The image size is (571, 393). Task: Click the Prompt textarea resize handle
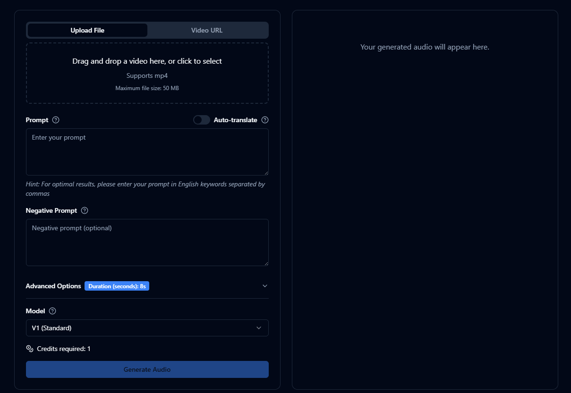(266, 173)
